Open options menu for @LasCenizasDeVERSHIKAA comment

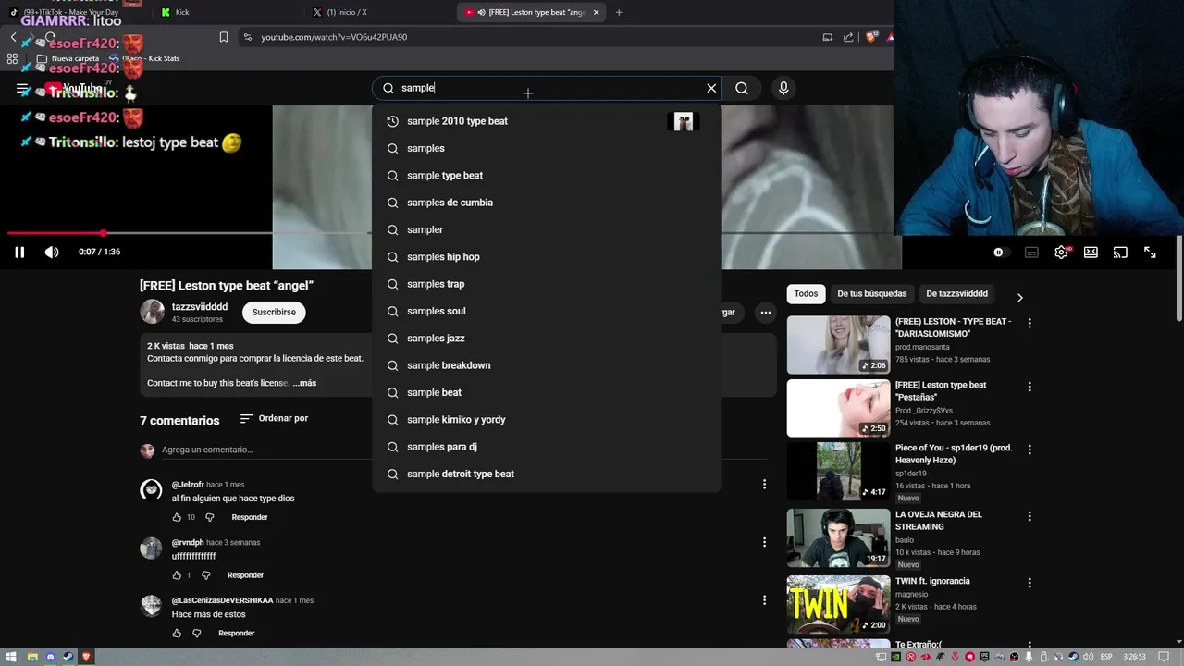(x=764, y=600)
